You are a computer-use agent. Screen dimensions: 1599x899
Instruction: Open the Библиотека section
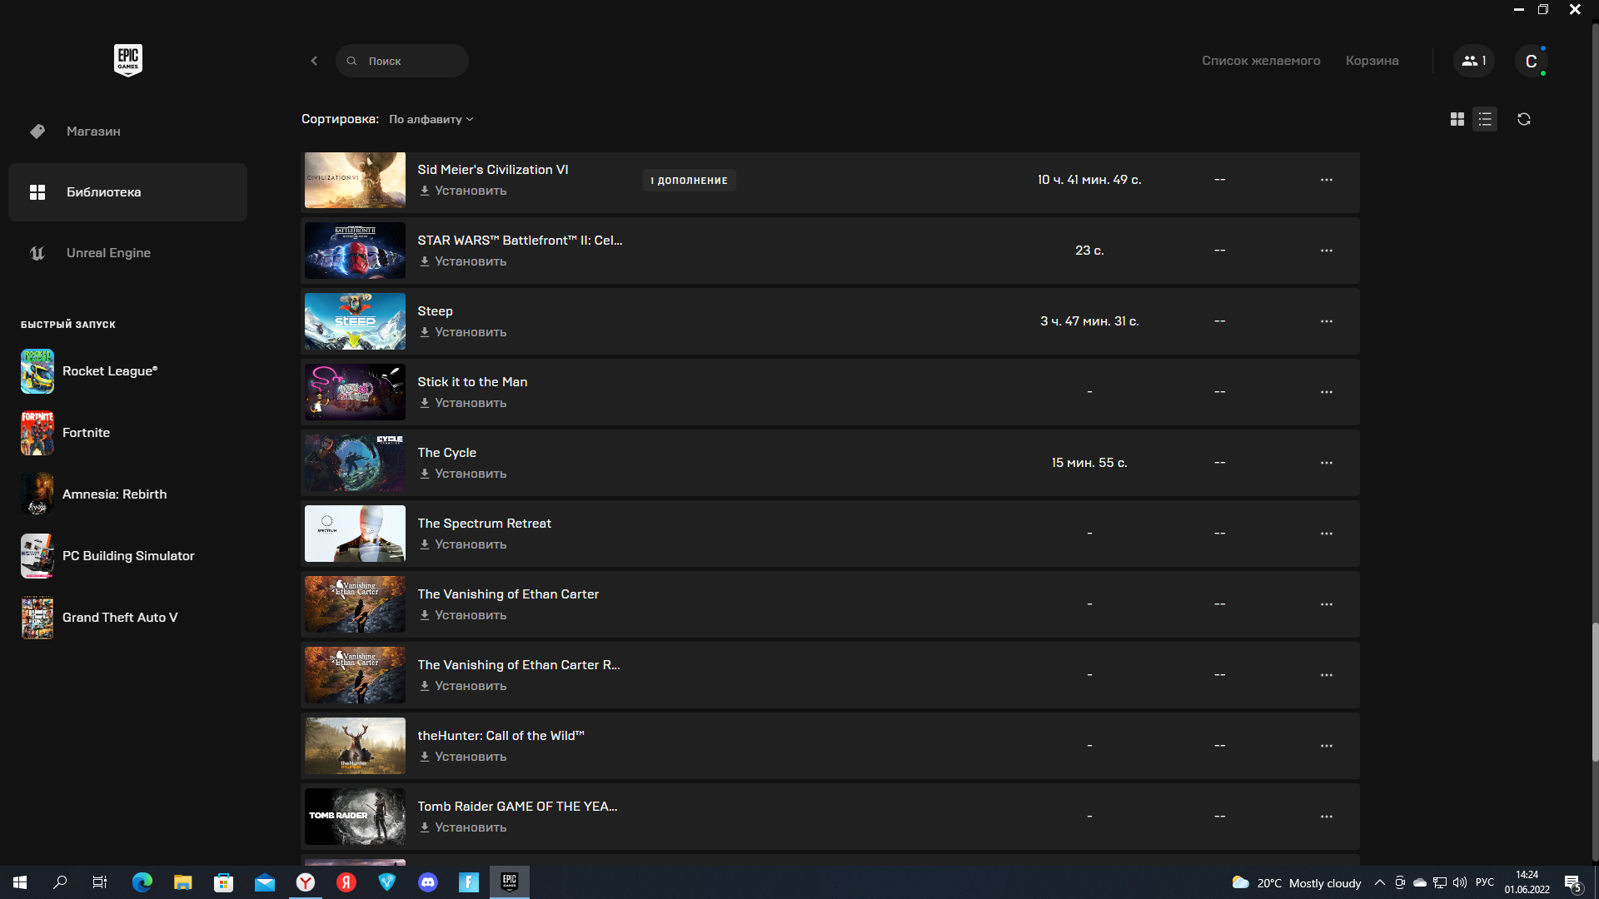[x=127, y=192]
